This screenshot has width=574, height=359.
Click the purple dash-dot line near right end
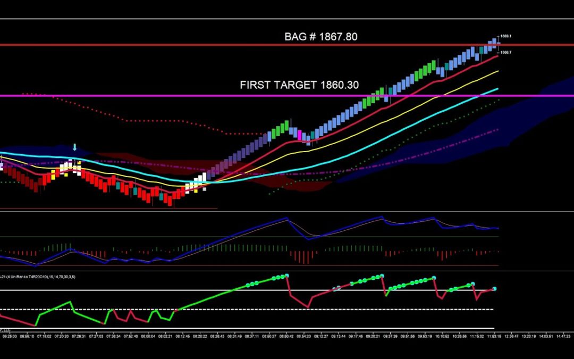478,135
